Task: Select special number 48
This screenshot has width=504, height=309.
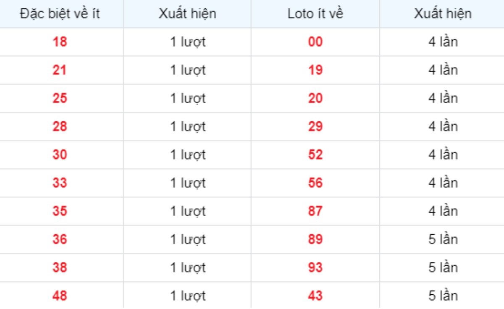Action: click(x=60, y=296)
